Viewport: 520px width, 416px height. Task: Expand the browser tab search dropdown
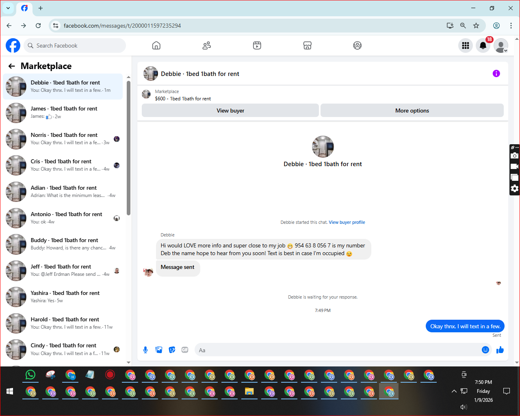click(8, 8)
